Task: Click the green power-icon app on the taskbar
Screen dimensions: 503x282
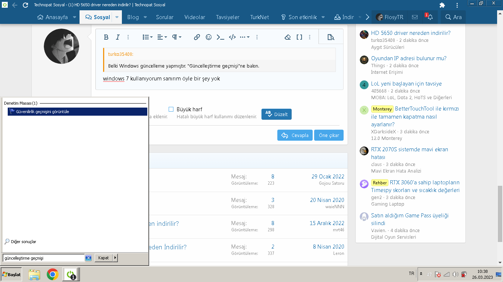Action: click(x=70, y=274)
